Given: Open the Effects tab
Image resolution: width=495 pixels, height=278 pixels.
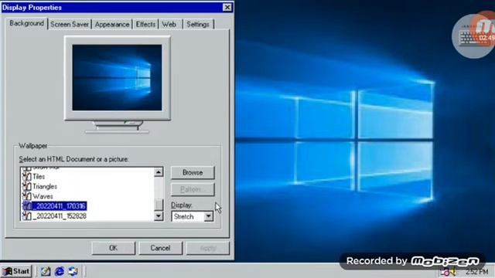Looking at the screenshot, I should point(145,24).
